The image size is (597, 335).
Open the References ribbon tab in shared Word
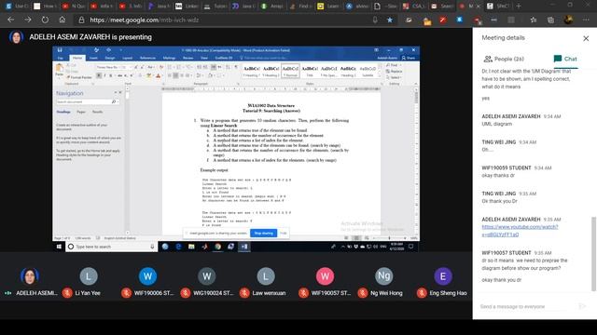pyautogui.click(x=147, y=58)
